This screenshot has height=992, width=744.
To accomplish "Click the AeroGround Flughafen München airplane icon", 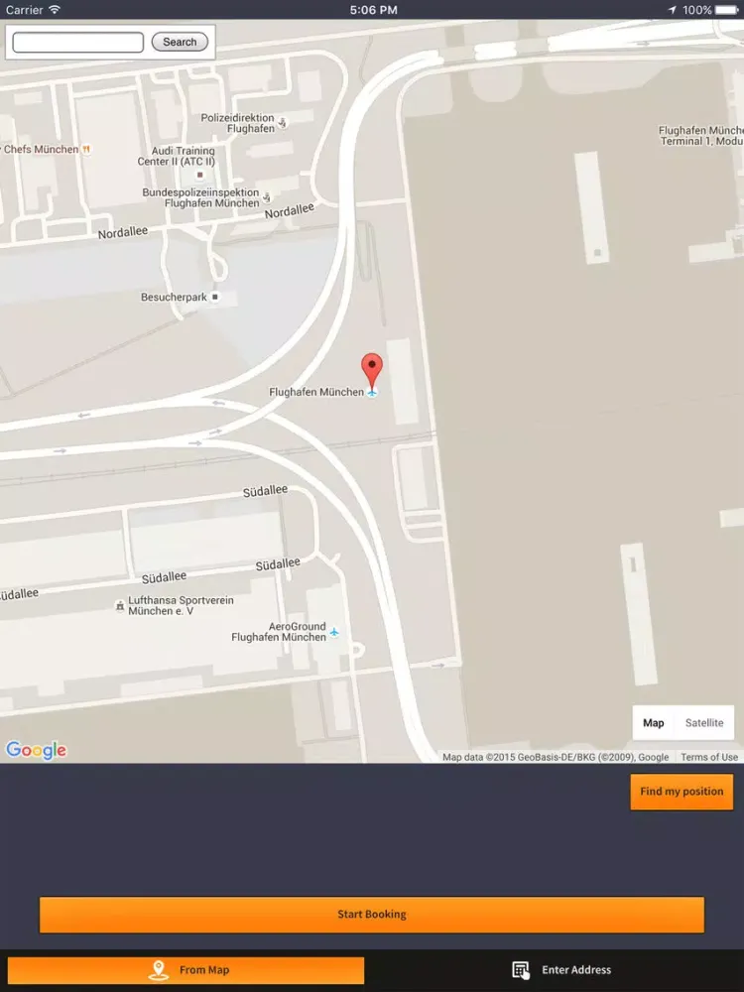I will [x=334, y=631].
